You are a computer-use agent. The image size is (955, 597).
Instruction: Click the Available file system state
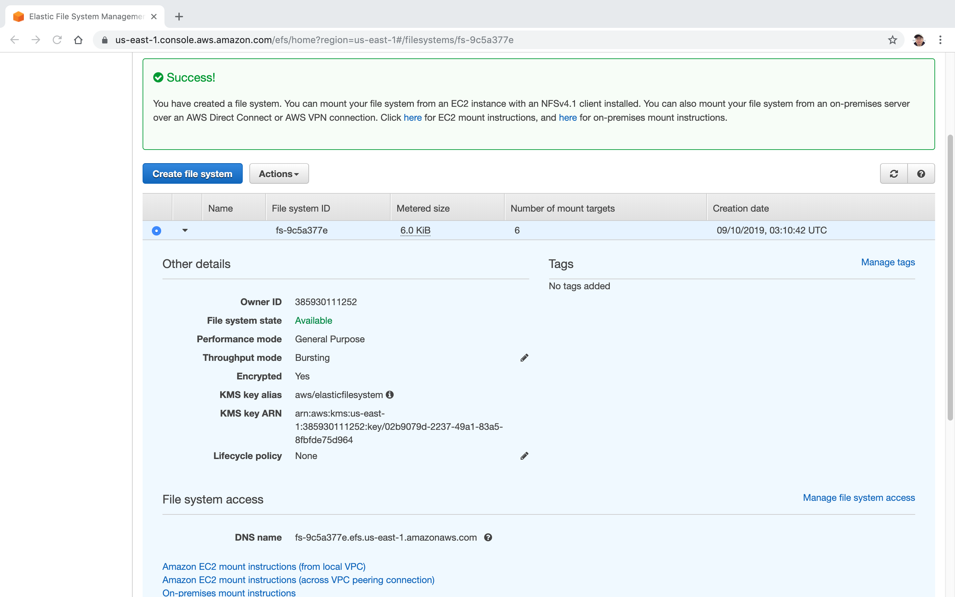[313, 321]
